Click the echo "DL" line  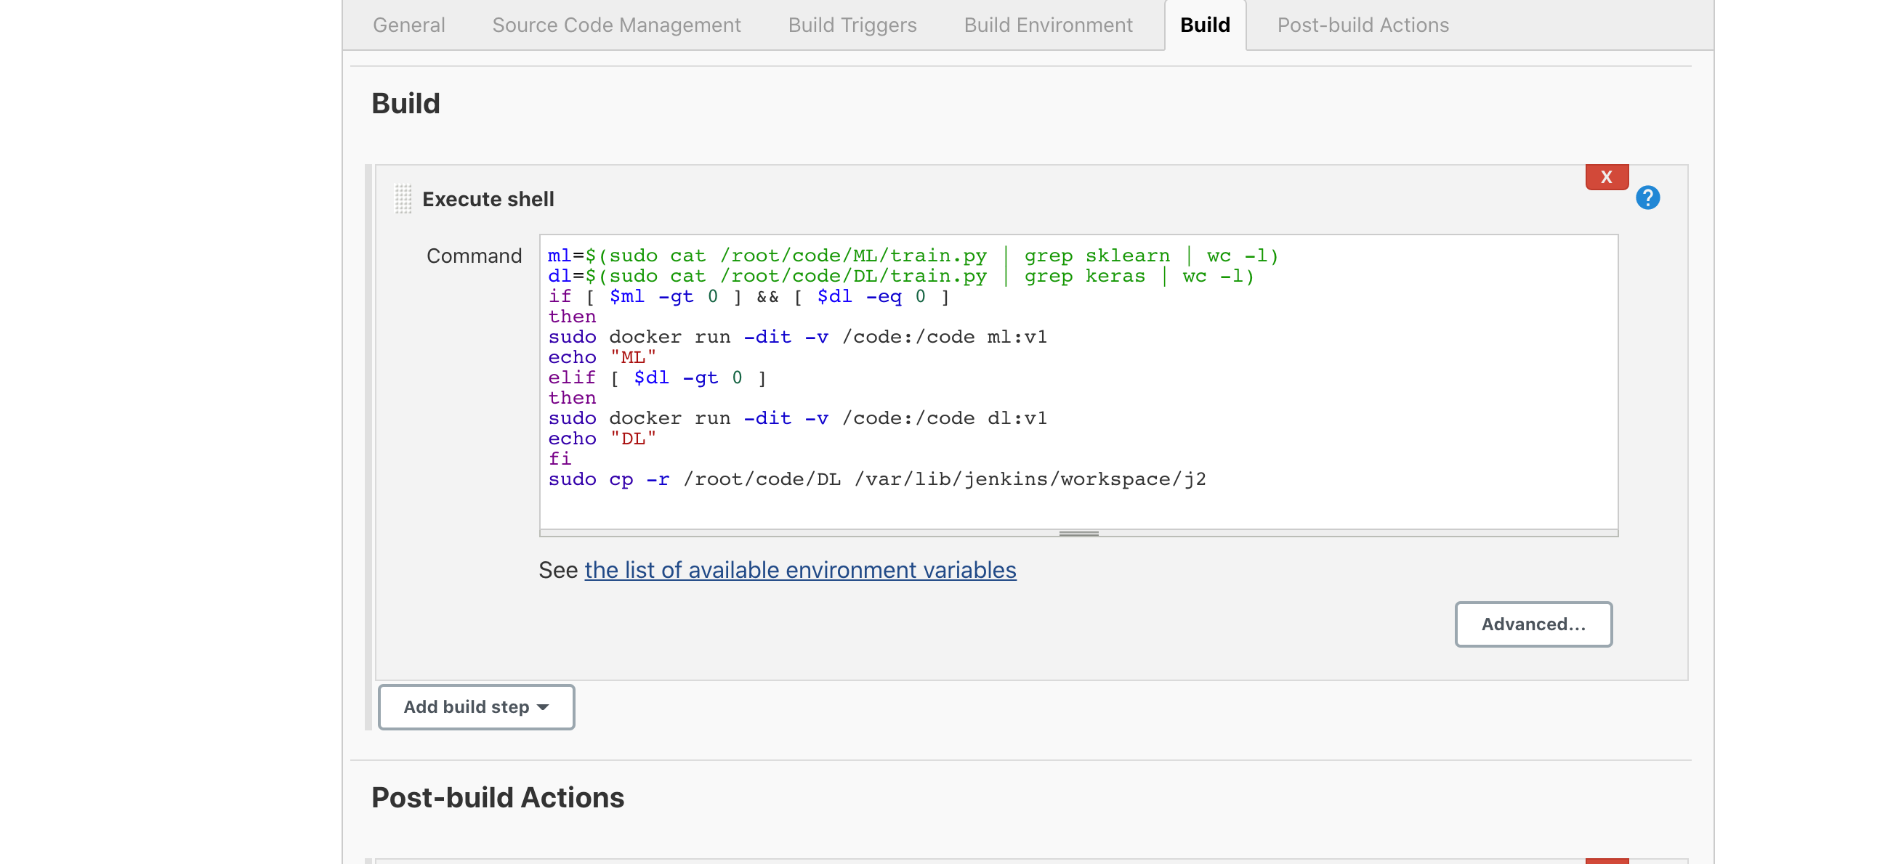(602, 439)
